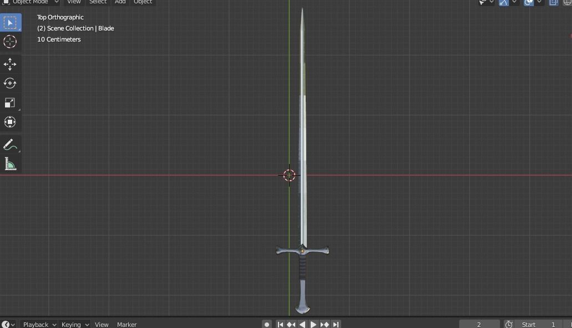The height and width of the screenshot is (328, 572).
Task: Jump to previous keyframe
Action: pyautogui.click(x=291, y=324)
